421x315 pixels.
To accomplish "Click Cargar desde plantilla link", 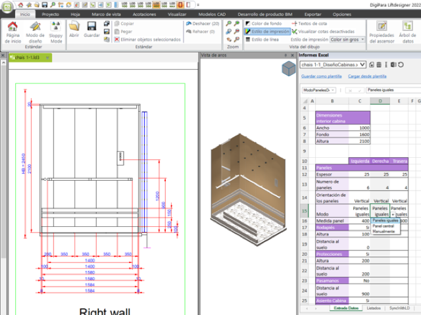I will (x=367, y=76).
